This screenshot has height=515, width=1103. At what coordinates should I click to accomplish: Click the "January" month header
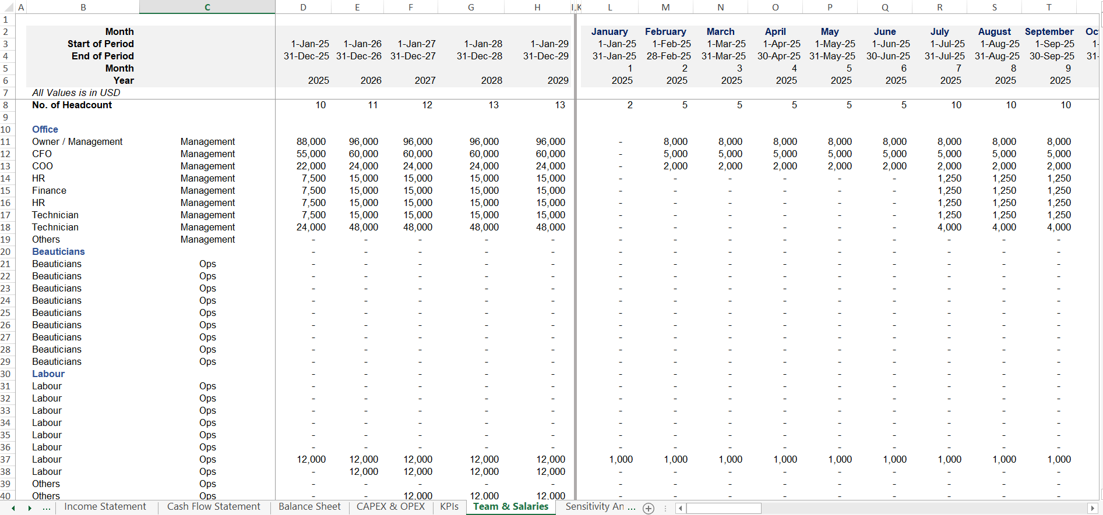pyautogui.click(x=609, y=32)
